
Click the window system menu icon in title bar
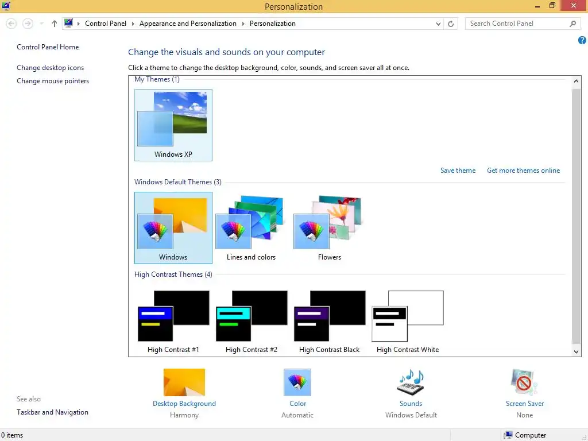[6, 6]
